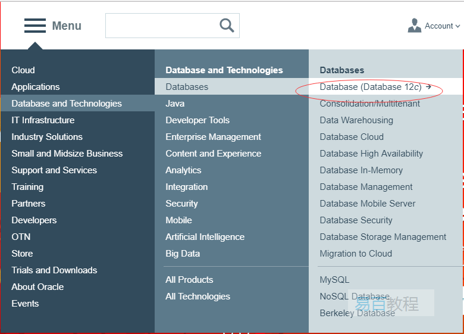This screenshot has width=464, height=334.
Task: Open Developer Tools submenu entry
Action: [197, 120]
